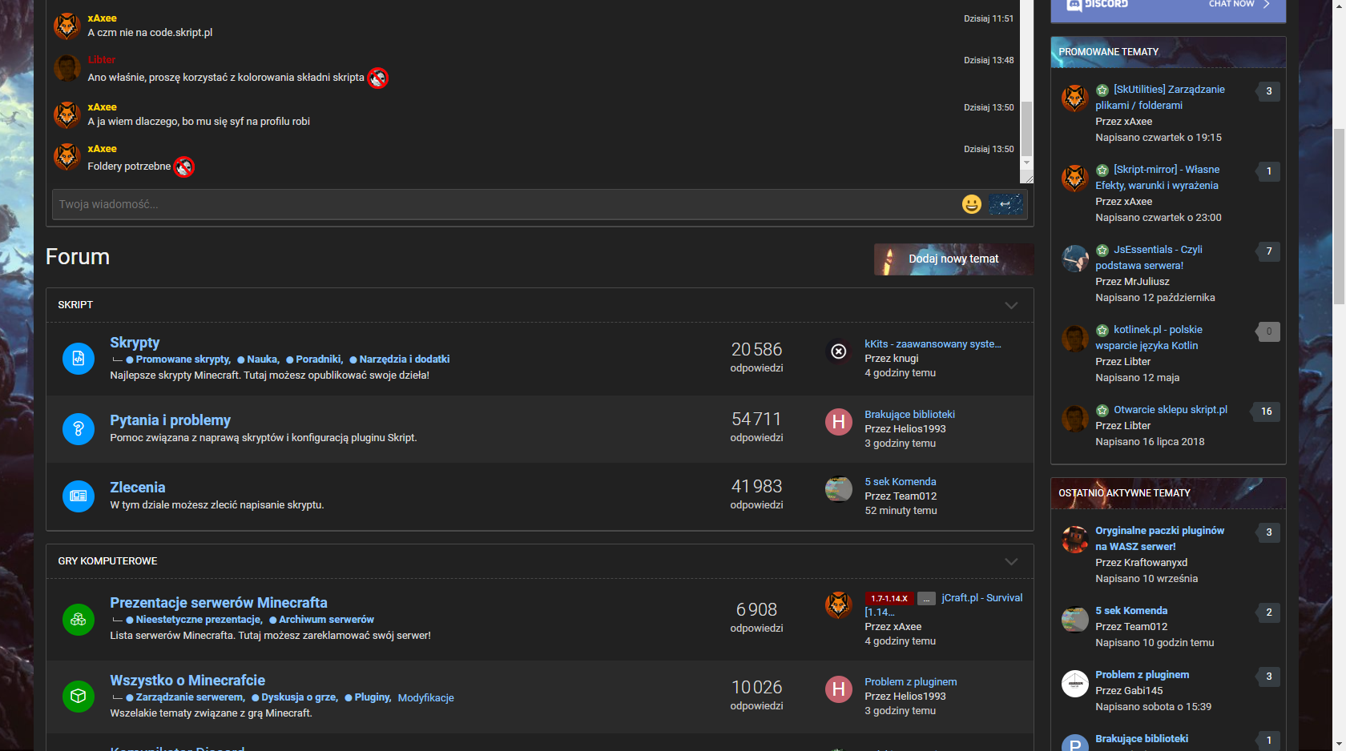Collapse the GRY KOMPUTEROWE category section
The height and width of the screenshot is (751, 1346).
click(x=1011, y=561)
